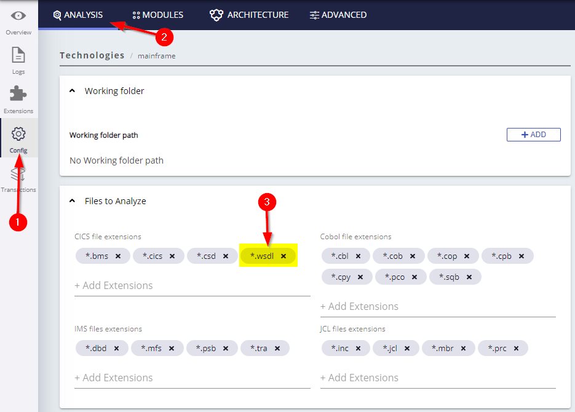575x412 pixels.
Task: Open the Overview eye icon in sidebar
Action: pyautogui.click(x=18, y=16)
